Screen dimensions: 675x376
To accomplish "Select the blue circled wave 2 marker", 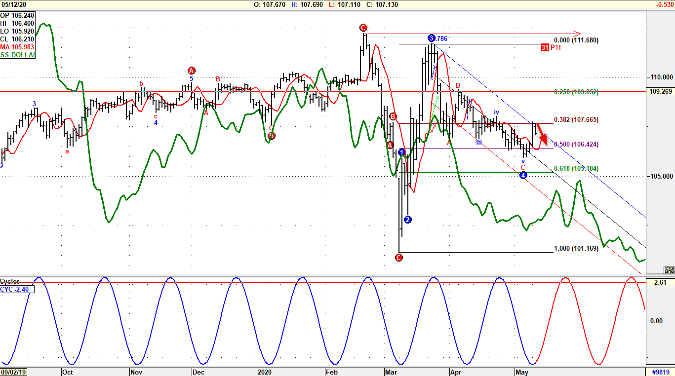I will coord(407,220).
